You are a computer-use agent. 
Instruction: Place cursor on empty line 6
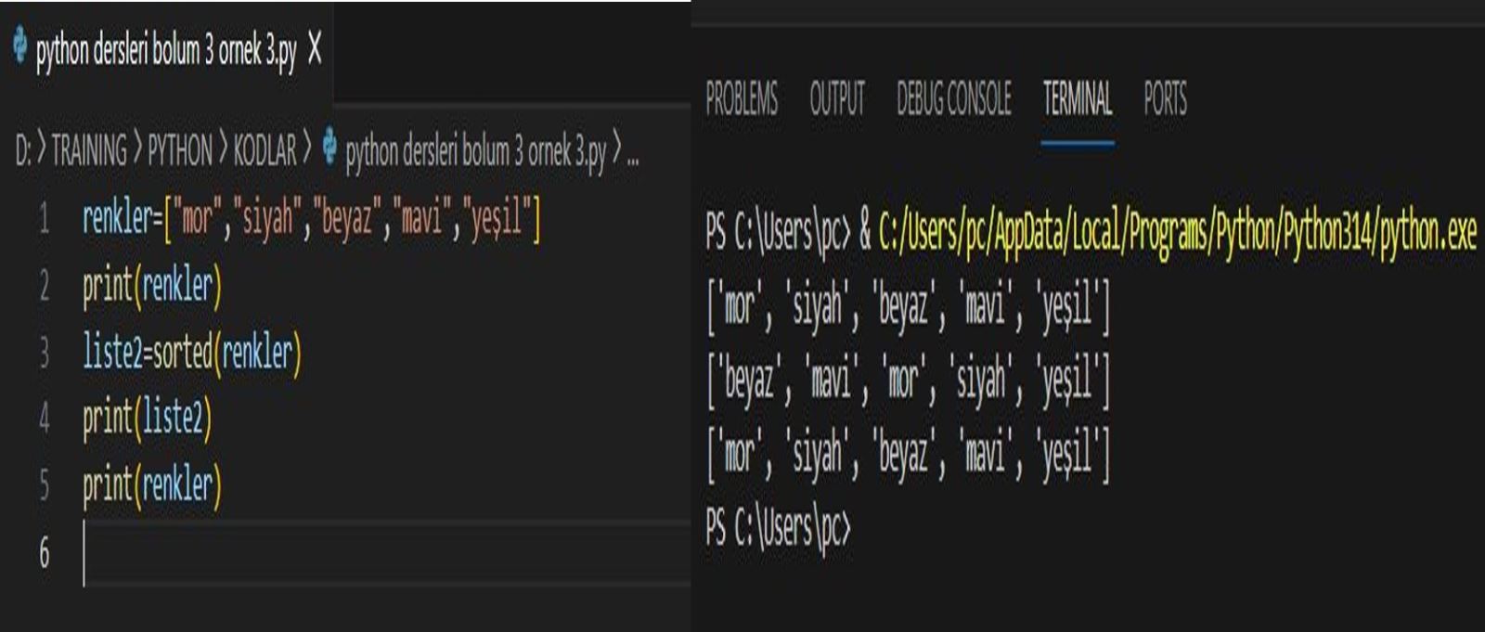pyautogui.click(x=278, y=553)
